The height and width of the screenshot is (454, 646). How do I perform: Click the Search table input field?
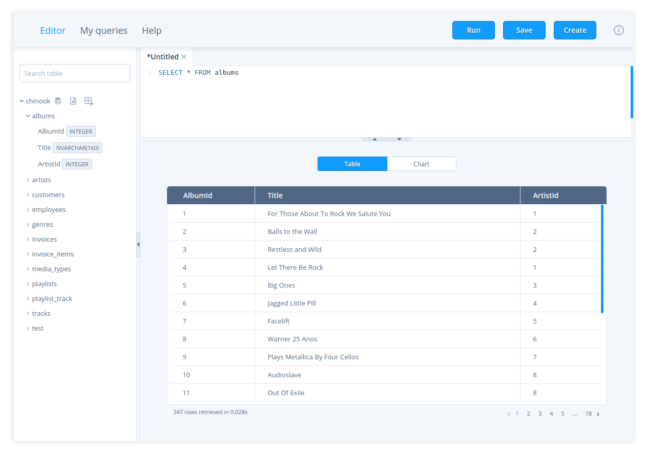75,73
